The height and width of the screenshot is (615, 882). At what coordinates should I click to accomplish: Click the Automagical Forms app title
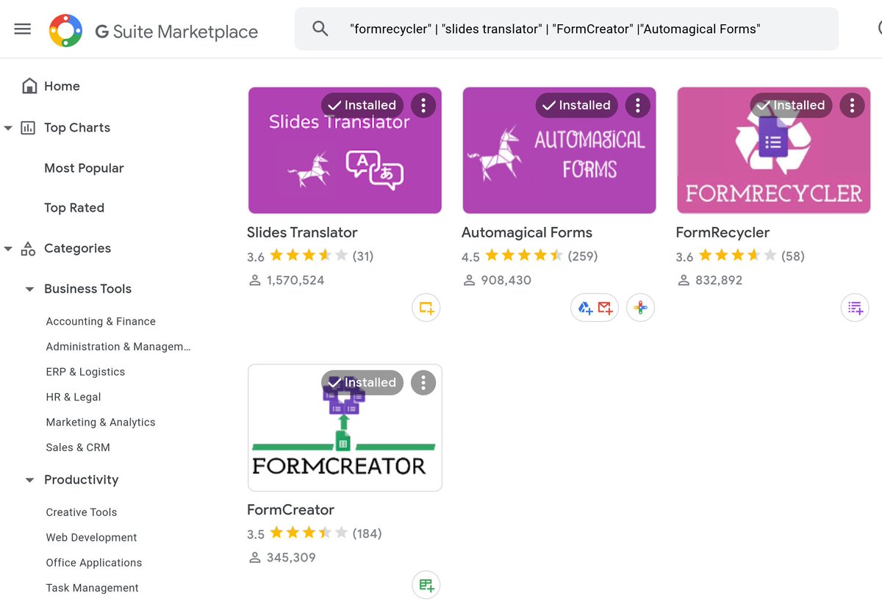(x=527, y=232)
